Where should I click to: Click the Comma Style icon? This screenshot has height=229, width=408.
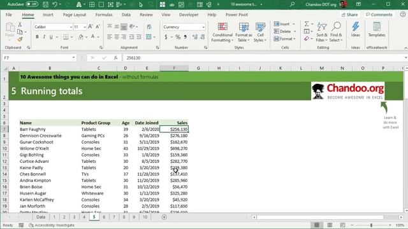click(x=186, y=37)
